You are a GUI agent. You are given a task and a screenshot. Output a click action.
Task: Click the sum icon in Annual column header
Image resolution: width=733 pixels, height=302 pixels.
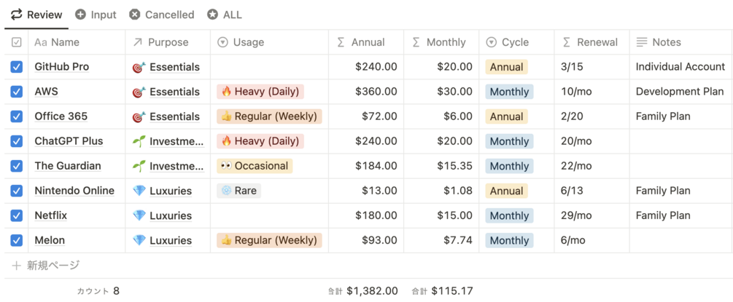pyautogui.click(x=341, y=42)
